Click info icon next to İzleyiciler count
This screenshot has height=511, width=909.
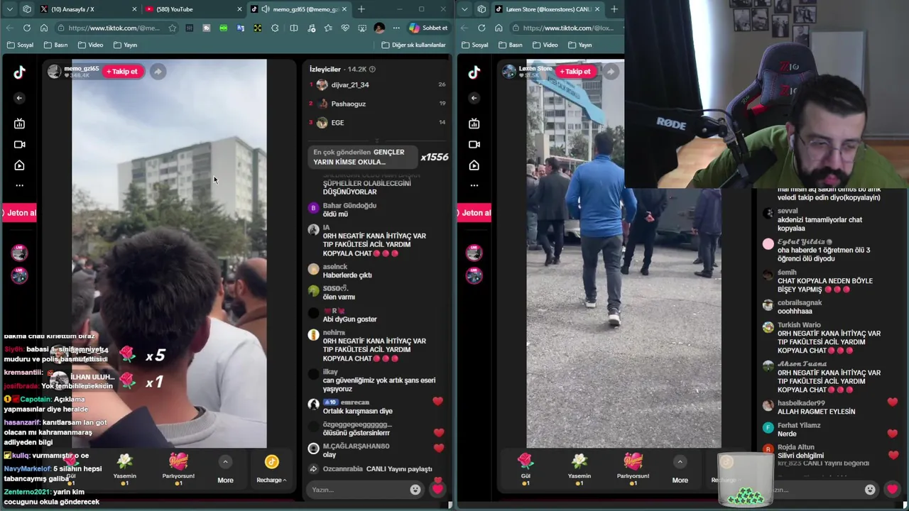point(372,69)
